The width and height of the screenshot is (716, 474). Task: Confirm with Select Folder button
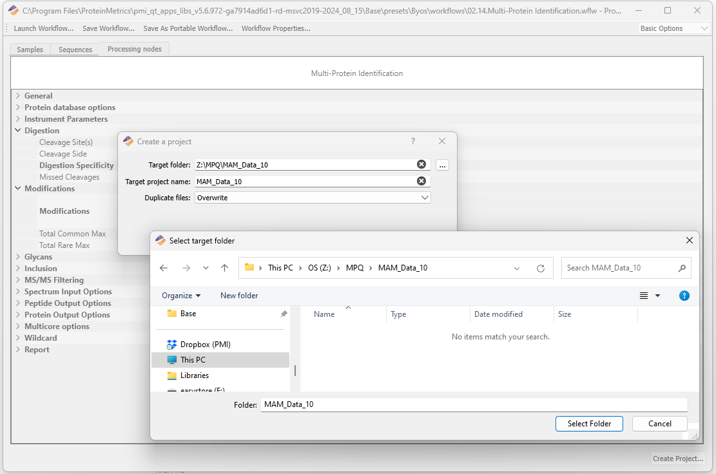(589, 424)
